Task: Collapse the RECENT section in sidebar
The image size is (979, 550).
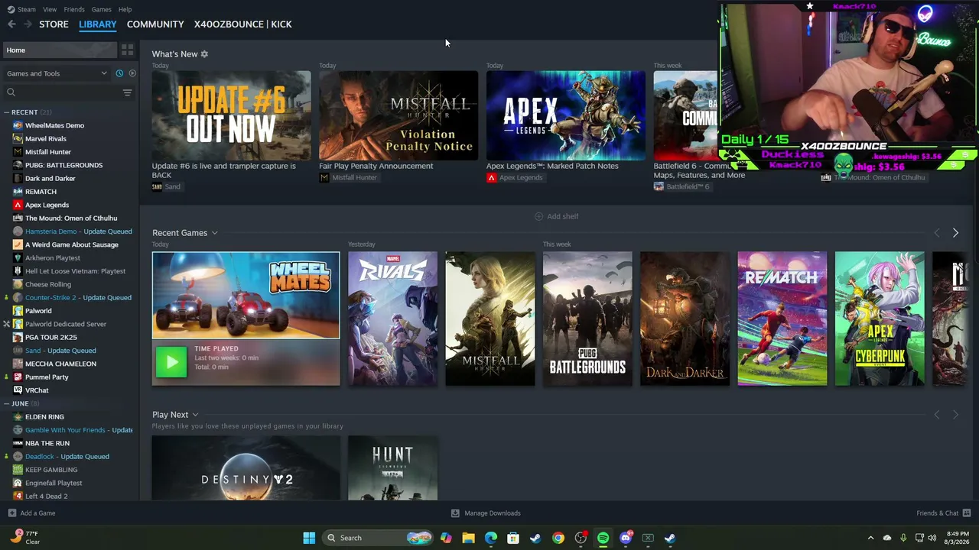Action: 6,112
